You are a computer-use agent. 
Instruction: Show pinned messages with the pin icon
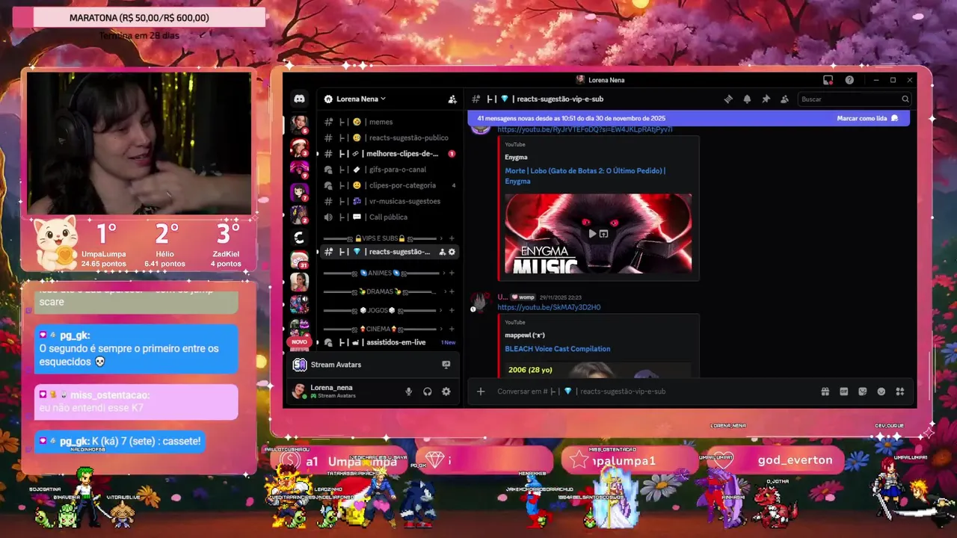[x=766, y=99]
